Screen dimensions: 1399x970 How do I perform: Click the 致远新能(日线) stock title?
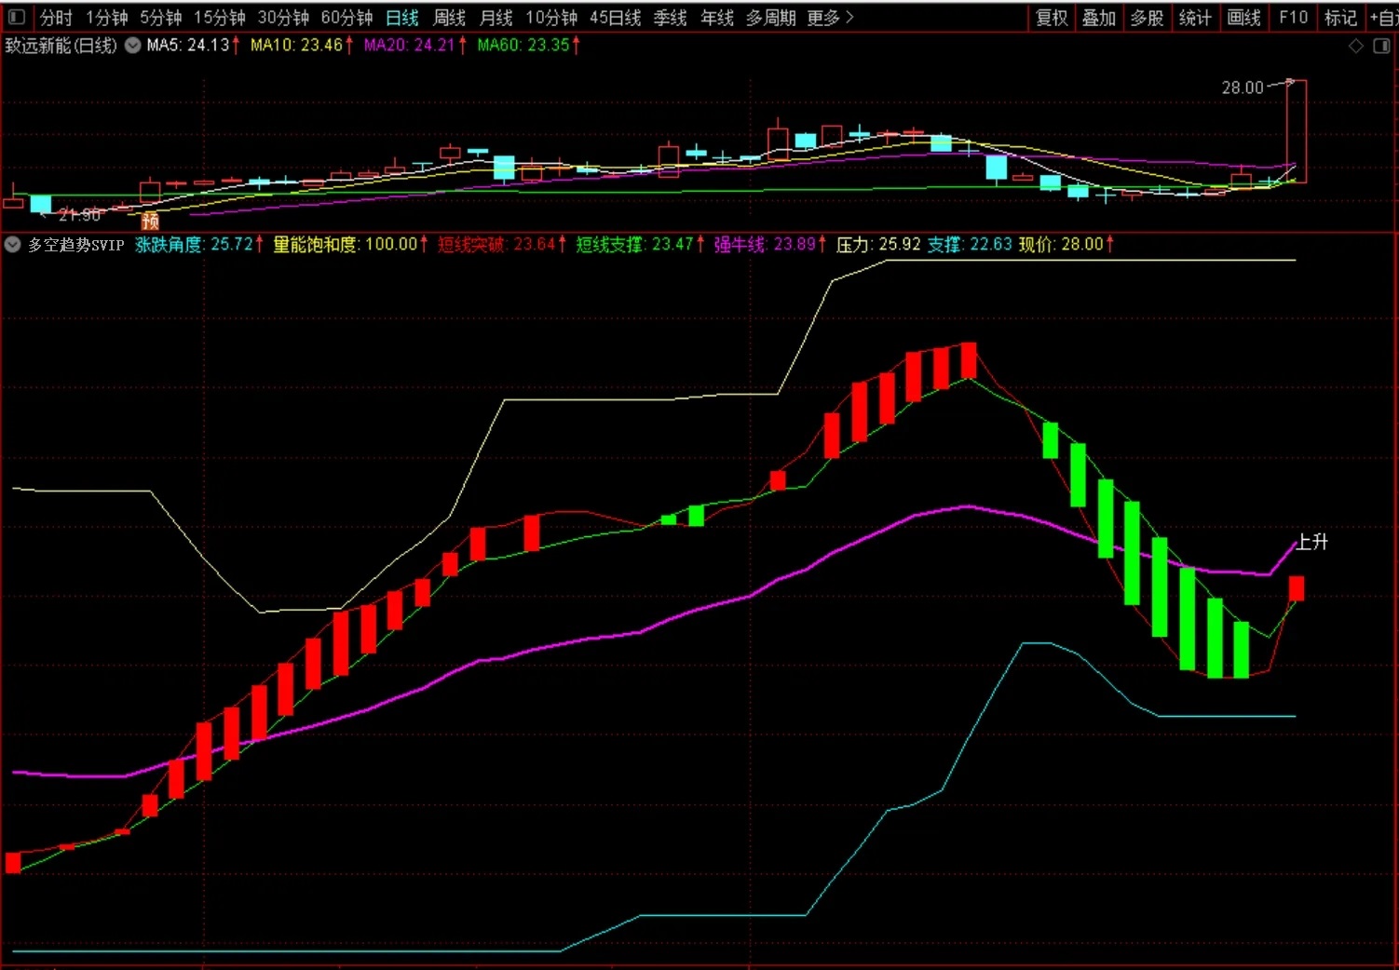pos(61,45)
